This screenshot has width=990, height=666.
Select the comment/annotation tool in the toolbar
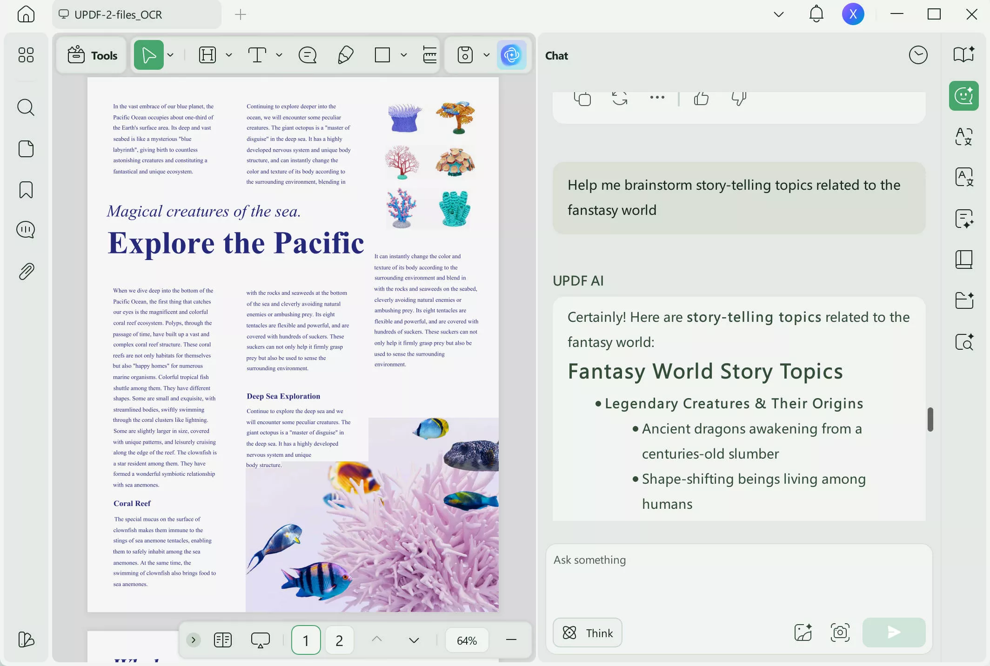[308, 55]
